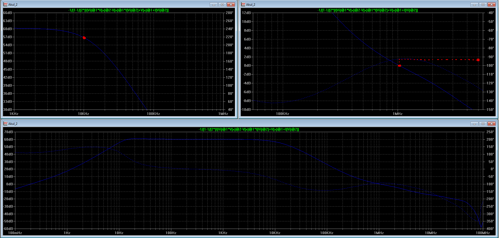
Task: Click the 100mHz frequency label in the bottom plot
Action: pyautogui.click(x=15, y=233)
